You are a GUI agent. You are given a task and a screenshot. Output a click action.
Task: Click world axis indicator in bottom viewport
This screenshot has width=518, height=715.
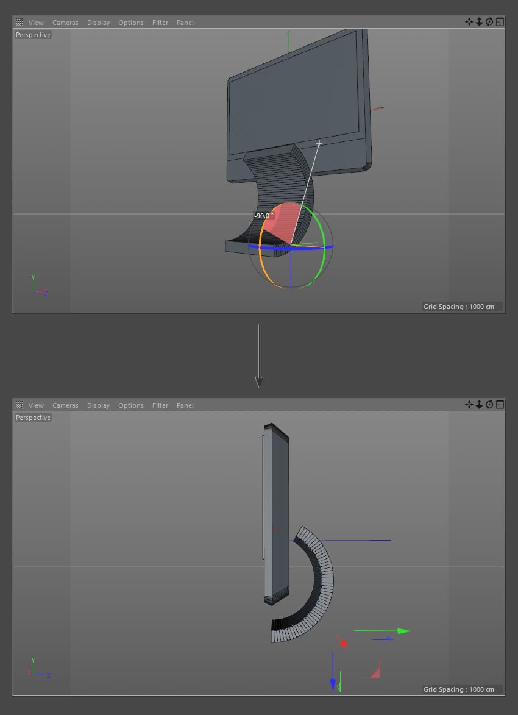tap(38, 668)
